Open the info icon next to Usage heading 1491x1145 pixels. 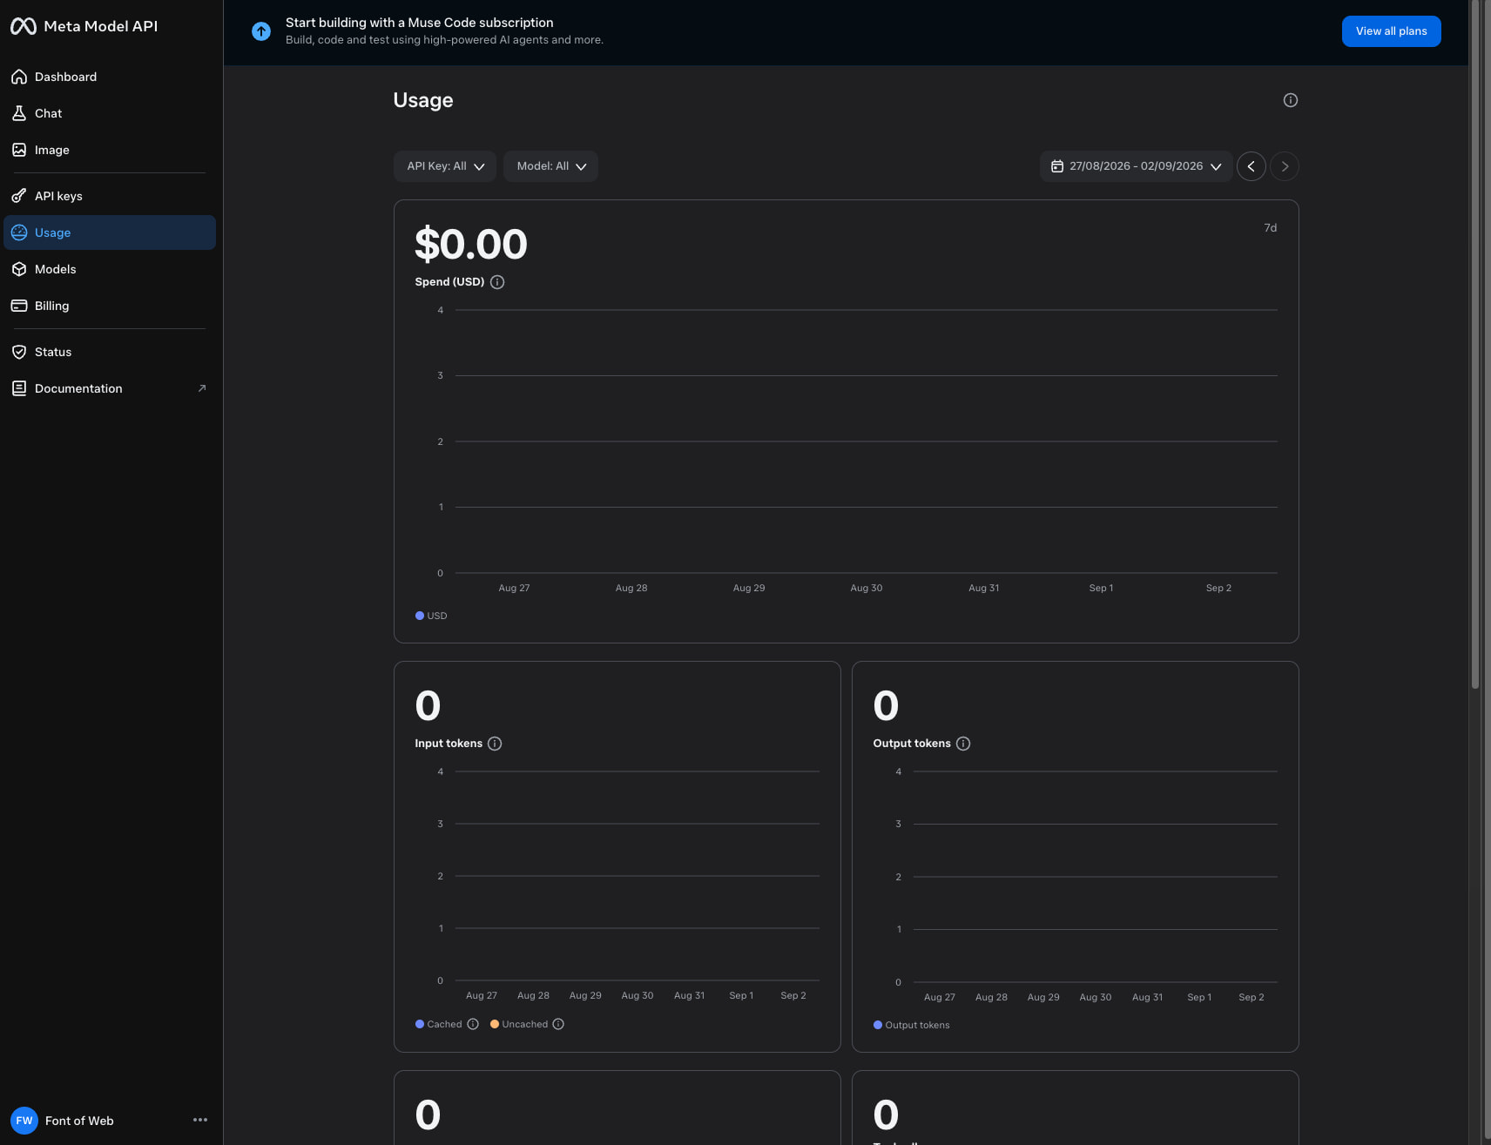[x=1291, y=100]
